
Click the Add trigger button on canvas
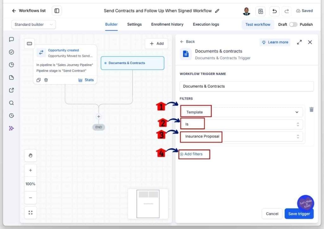coord(156,44)
